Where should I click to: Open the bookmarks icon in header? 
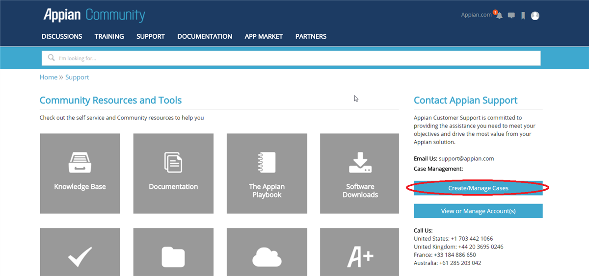(523, 16)
